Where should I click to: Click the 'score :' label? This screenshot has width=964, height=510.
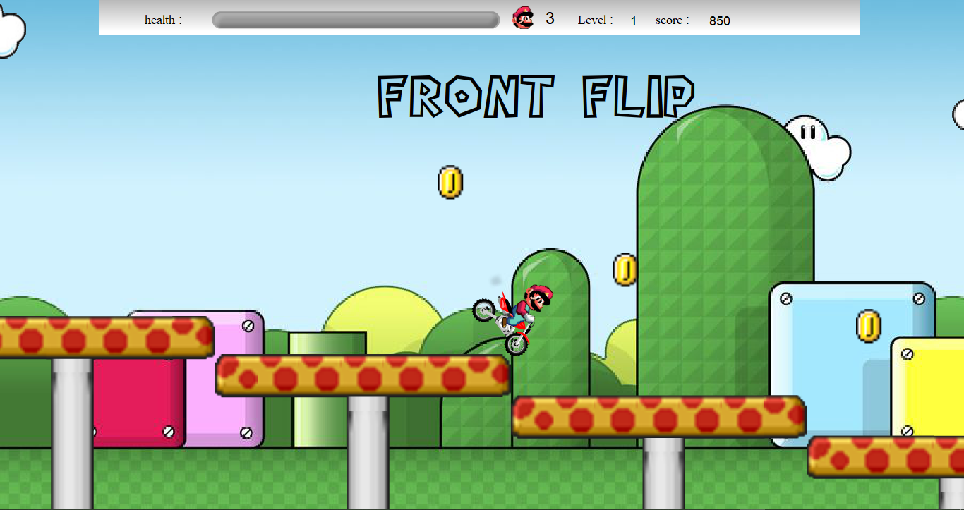tap(672, 20)
